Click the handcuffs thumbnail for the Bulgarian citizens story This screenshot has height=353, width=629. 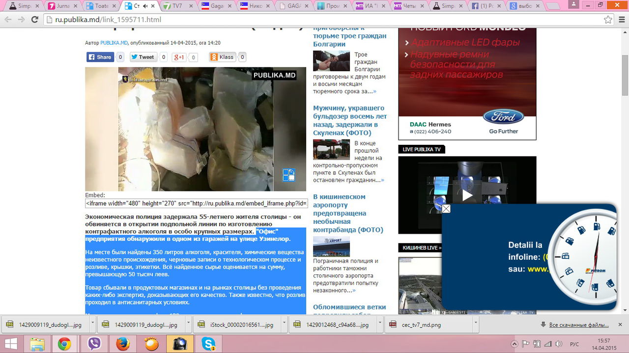(331, 61)
